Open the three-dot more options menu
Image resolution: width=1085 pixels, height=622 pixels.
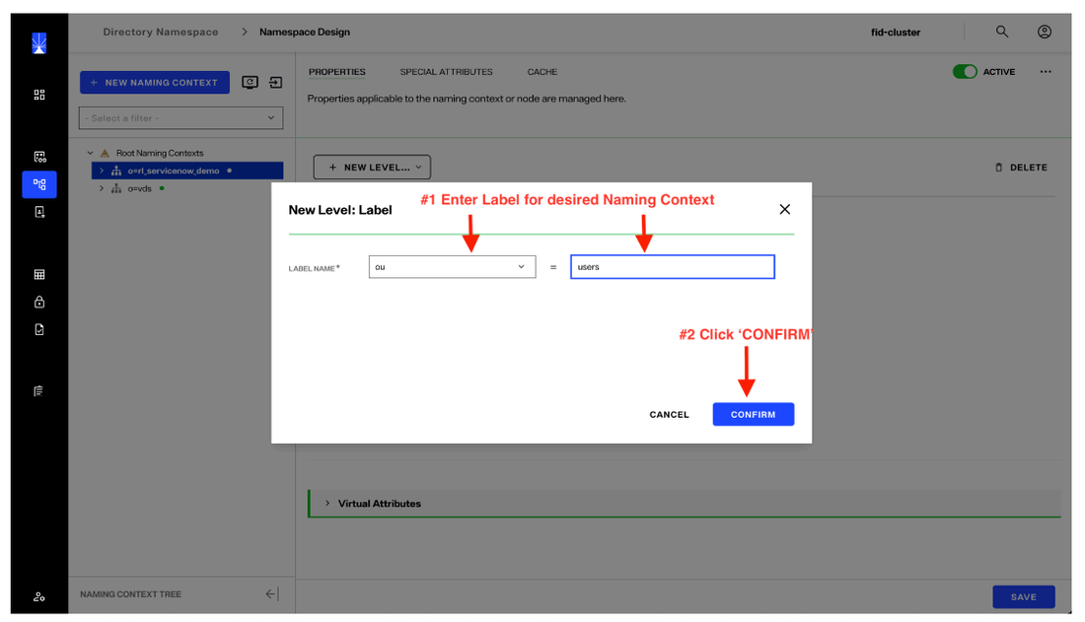(x=1046, y=71)
